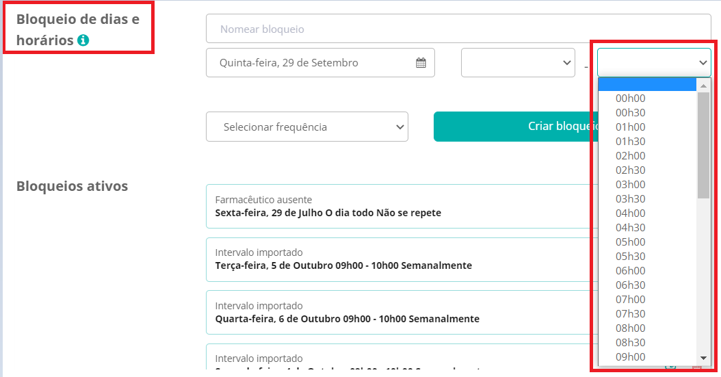Click the info icon beside Bloqueio de dias e horários
This screenshot has height=377, width=721.
(x=83, y=40)
